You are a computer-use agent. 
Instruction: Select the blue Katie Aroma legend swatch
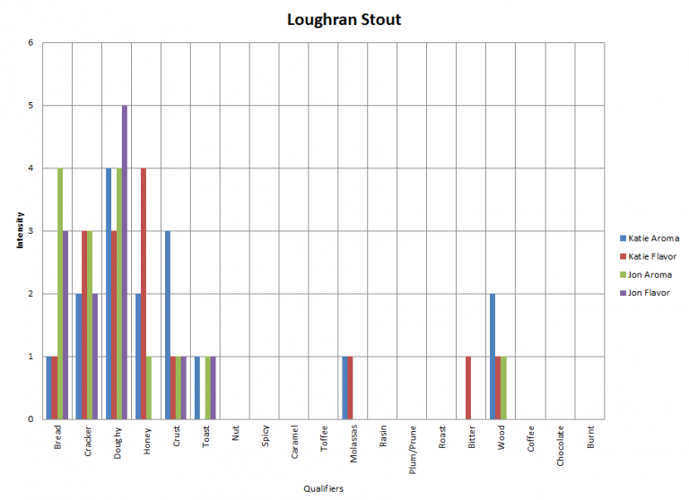tap(621, 238)
